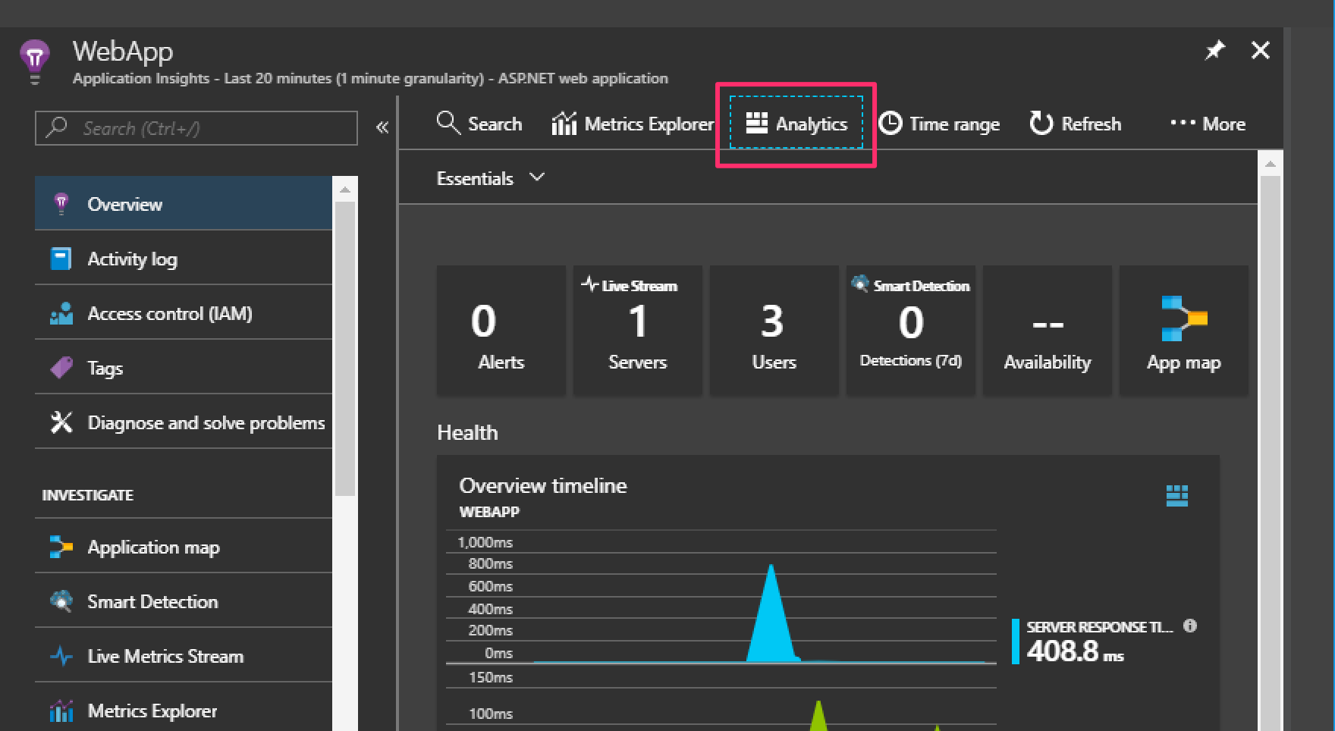Click the Overview lightbulb sidebar icon
The height and width of the screenshot is (731, 1335).
click(x=61, y=203)
